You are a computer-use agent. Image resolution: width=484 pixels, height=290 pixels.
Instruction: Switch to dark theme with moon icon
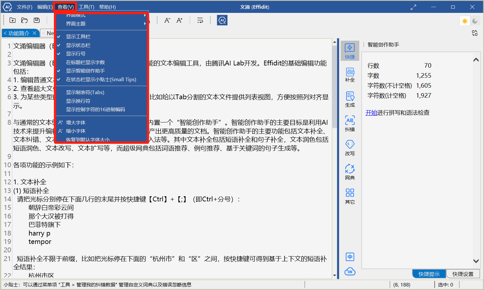475,21
